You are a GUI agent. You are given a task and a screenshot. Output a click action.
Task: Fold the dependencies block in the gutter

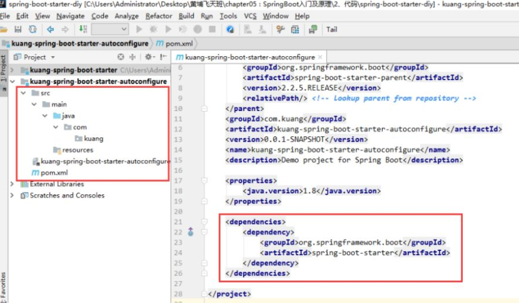(204, 222)
